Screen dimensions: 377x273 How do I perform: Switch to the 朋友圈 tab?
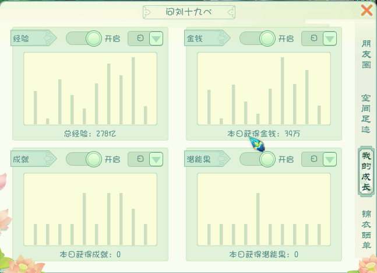click(366, 54)
